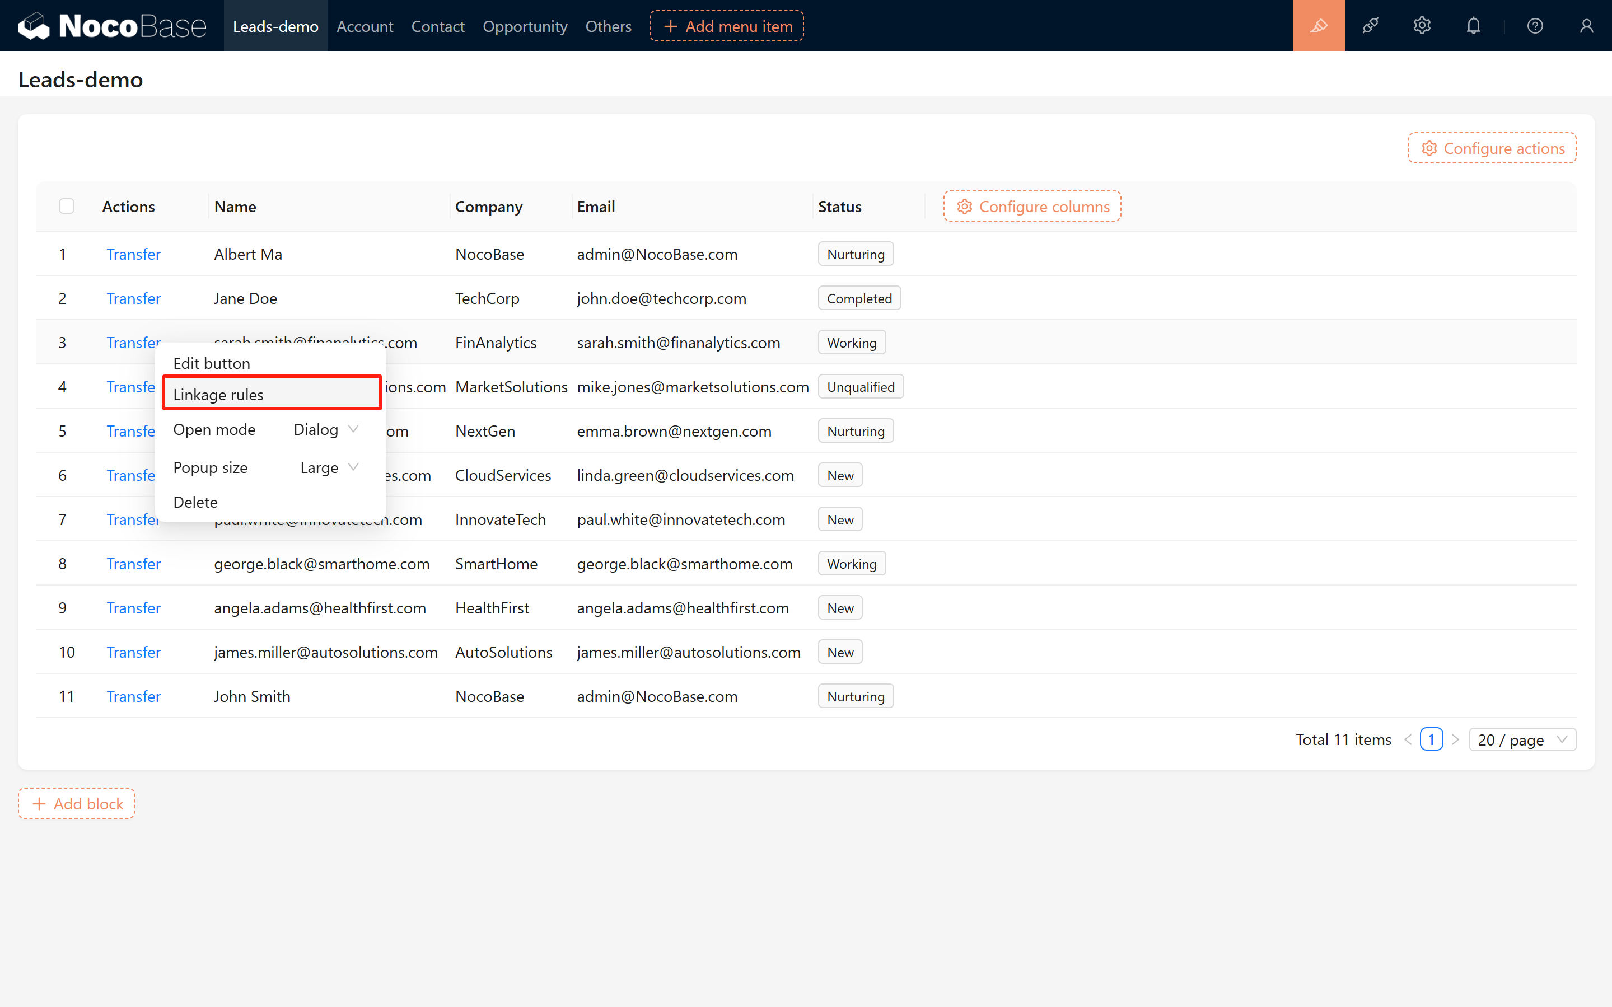Click page number 1 in pagination

click(1431, 739)
